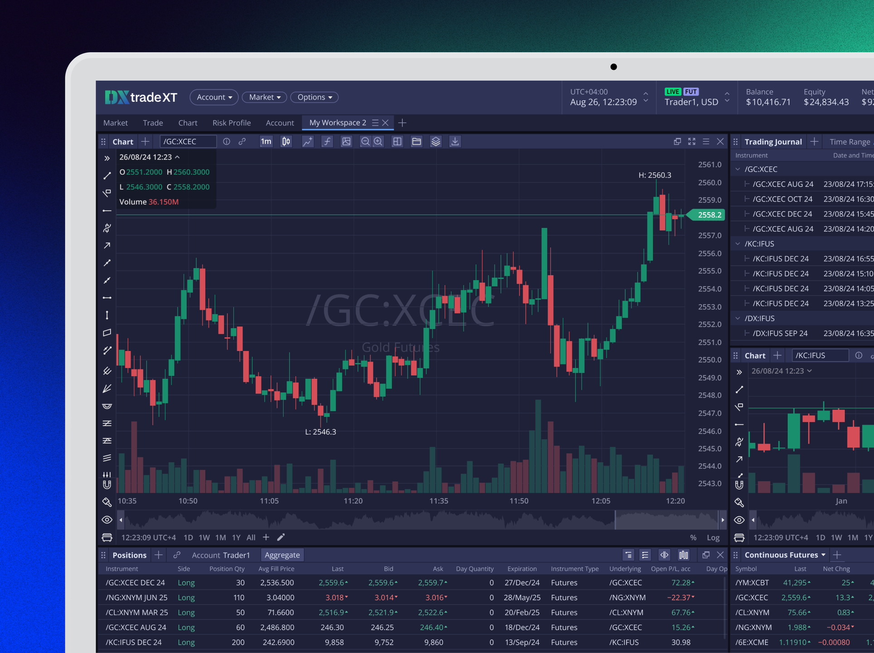874x653 pixels.
Task: Collapse the /KC:IFUS journal group
Action: point(738,244)
